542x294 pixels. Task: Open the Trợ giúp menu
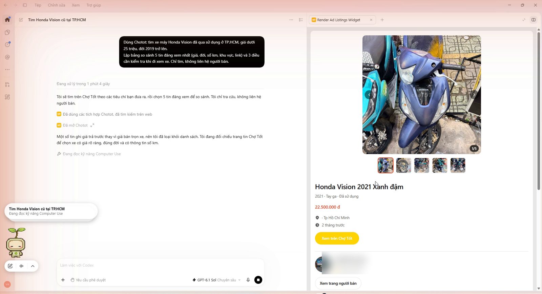[x=94, y=5]
